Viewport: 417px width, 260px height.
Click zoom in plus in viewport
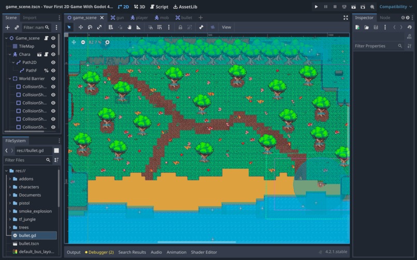click(107, 42)
